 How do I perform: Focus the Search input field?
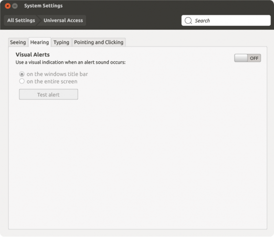[226, 20]
